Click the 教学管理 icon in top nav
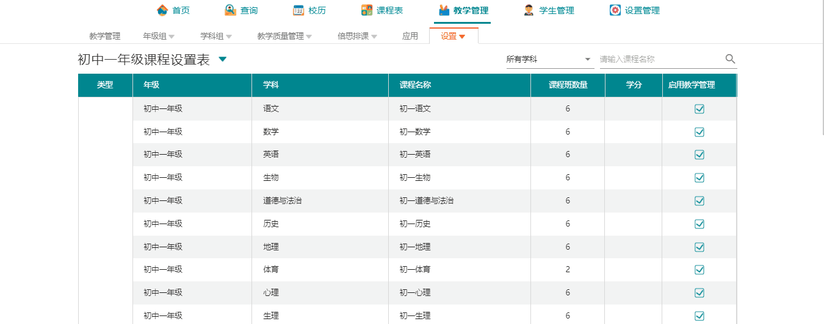Screen dimensions: 824x324 [x=444, y=10]
